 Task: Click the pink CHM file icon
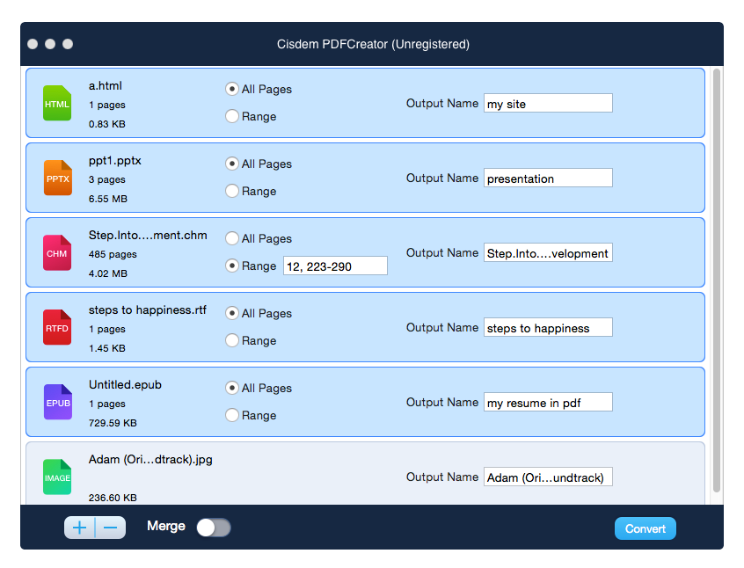57,252
